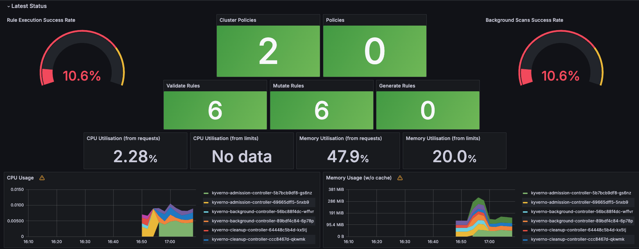Toggle kyverno-cleanup-controller-ccc8467d-qkwmk in CPU Usage legend
Viewport: 639px width, 249px height.
coord(259,239)
